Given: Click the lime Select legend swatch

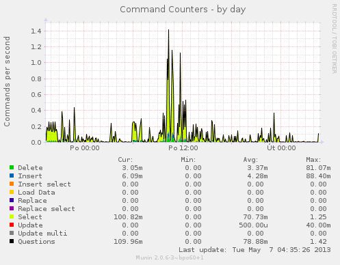Looking at the screenshot, I should [x=12, y=217].
